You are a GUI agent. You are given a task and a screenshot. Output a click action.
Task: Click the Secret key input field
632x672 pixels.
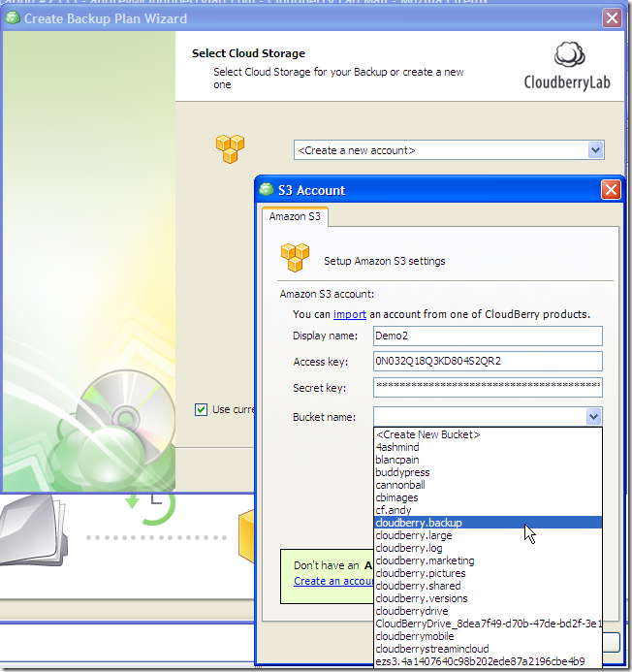coord(488,387)
